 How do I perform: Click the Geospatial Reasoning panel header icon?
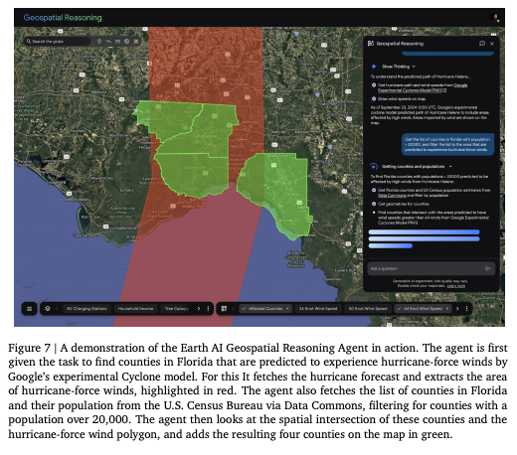371,44
